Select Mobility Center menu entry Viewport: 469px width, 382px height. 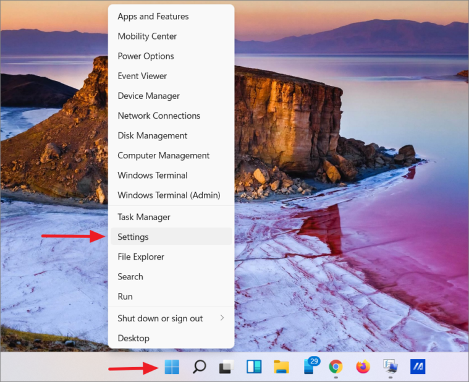171,36
